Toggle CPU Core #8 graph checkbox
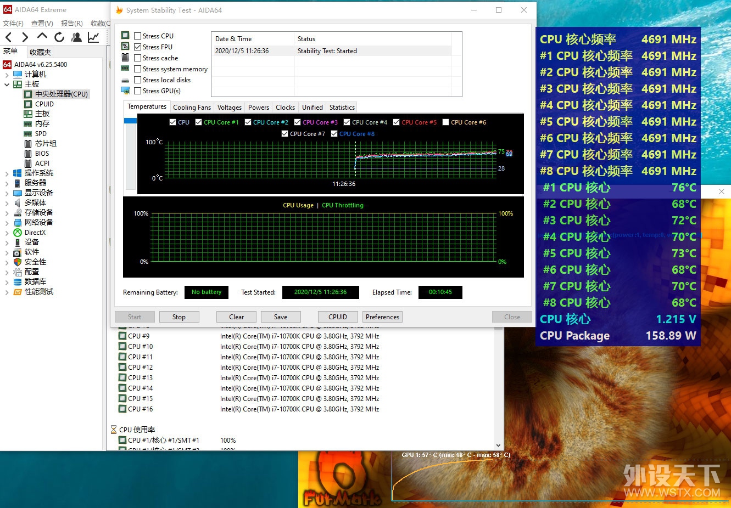 tap(334, 134)
